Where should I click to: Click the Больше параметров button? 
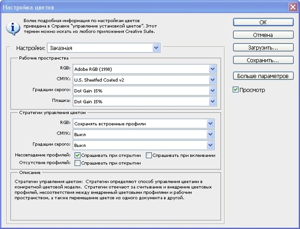tap(263, 76)
